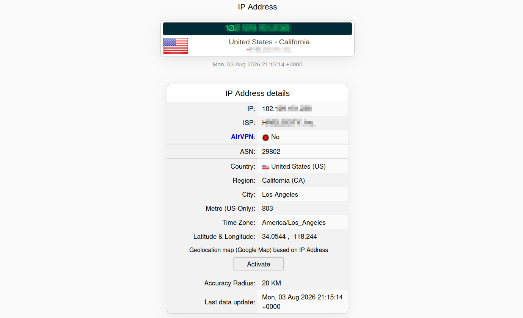Select the '20 KM' accuracy radius value
Screen dimensions: 523x318
[x=272, y=283]
